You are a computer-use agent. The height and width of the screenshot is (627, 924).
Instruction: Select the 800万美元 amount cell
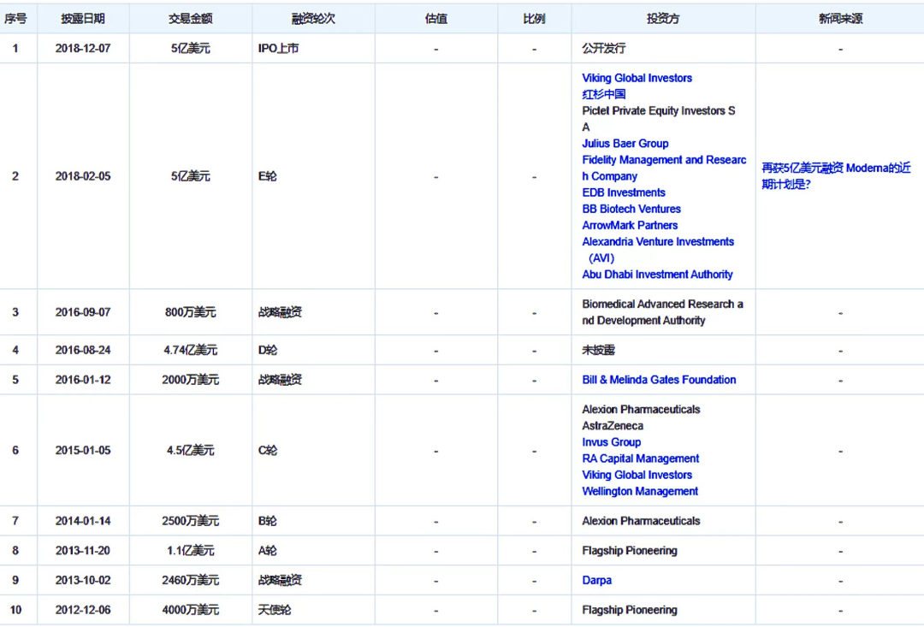pos(190,312)
